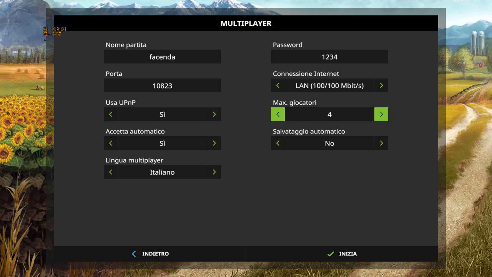
Task: Click the Accetta automatico value Sì
Action: (x=162, y=143)
